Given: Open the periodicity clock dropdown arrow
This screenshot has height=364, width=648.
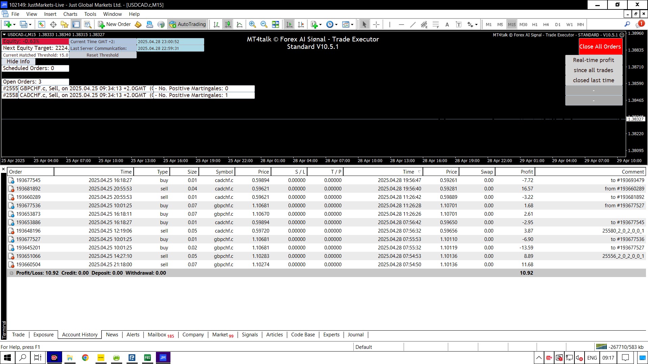Looking at the screenshot, I should tap(336, 24).
